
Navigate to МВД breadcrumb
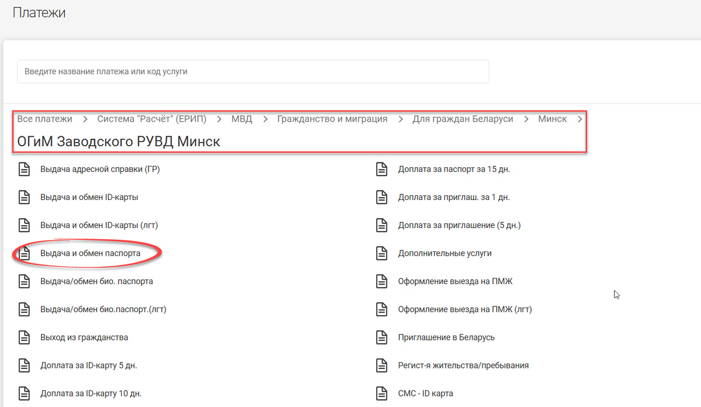pos(242,119)
